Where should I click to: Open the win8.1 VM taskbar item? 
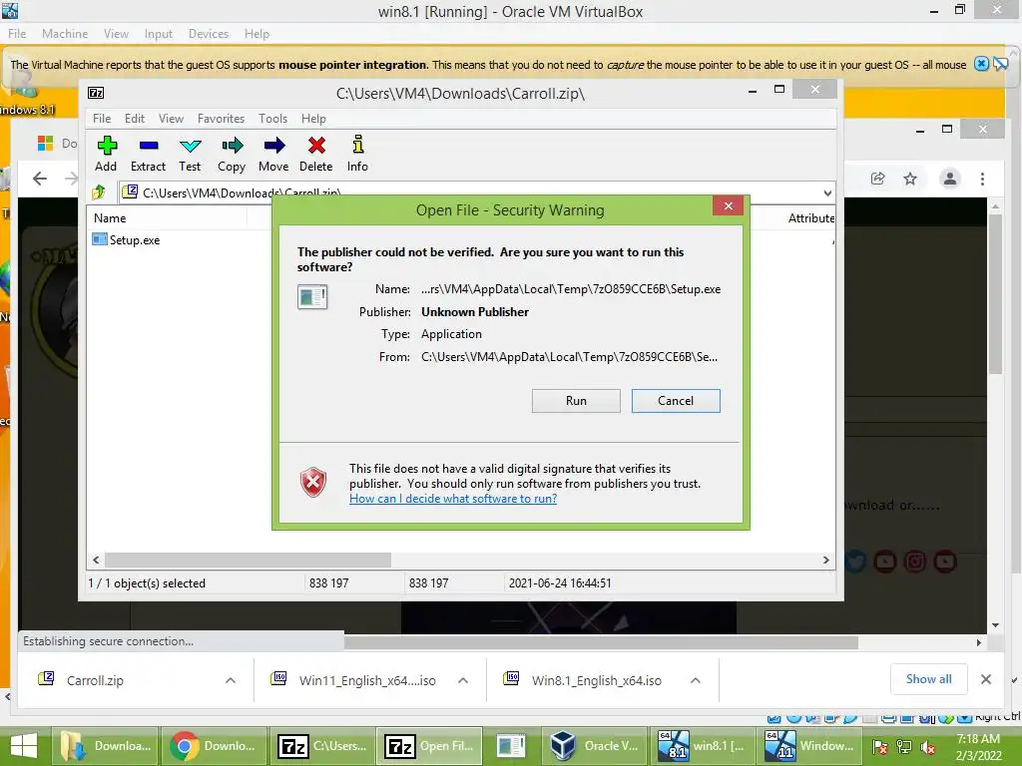(x=701, y=746)
